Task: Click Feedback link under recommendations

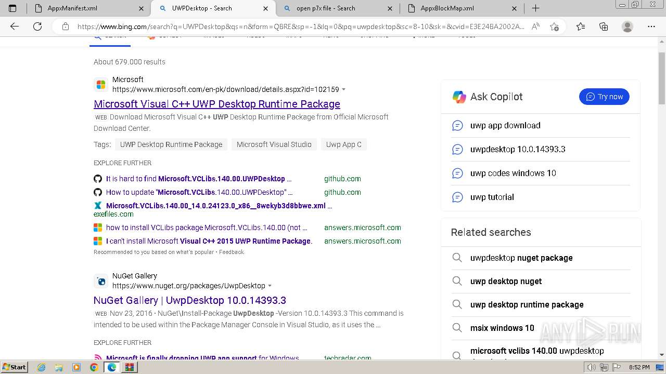Action: (232, 252)
